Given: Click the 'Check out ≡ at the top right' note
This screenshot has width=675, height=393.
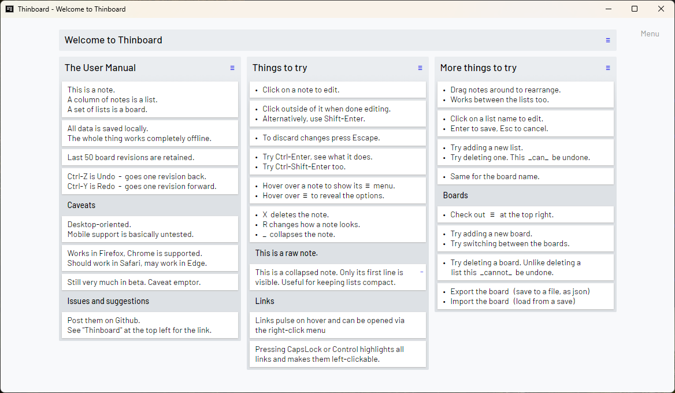Looking at the screenshot, I should point(525,215).
